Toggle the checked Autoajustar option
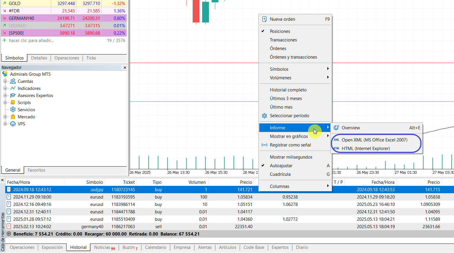 click(x=295, y=166)
